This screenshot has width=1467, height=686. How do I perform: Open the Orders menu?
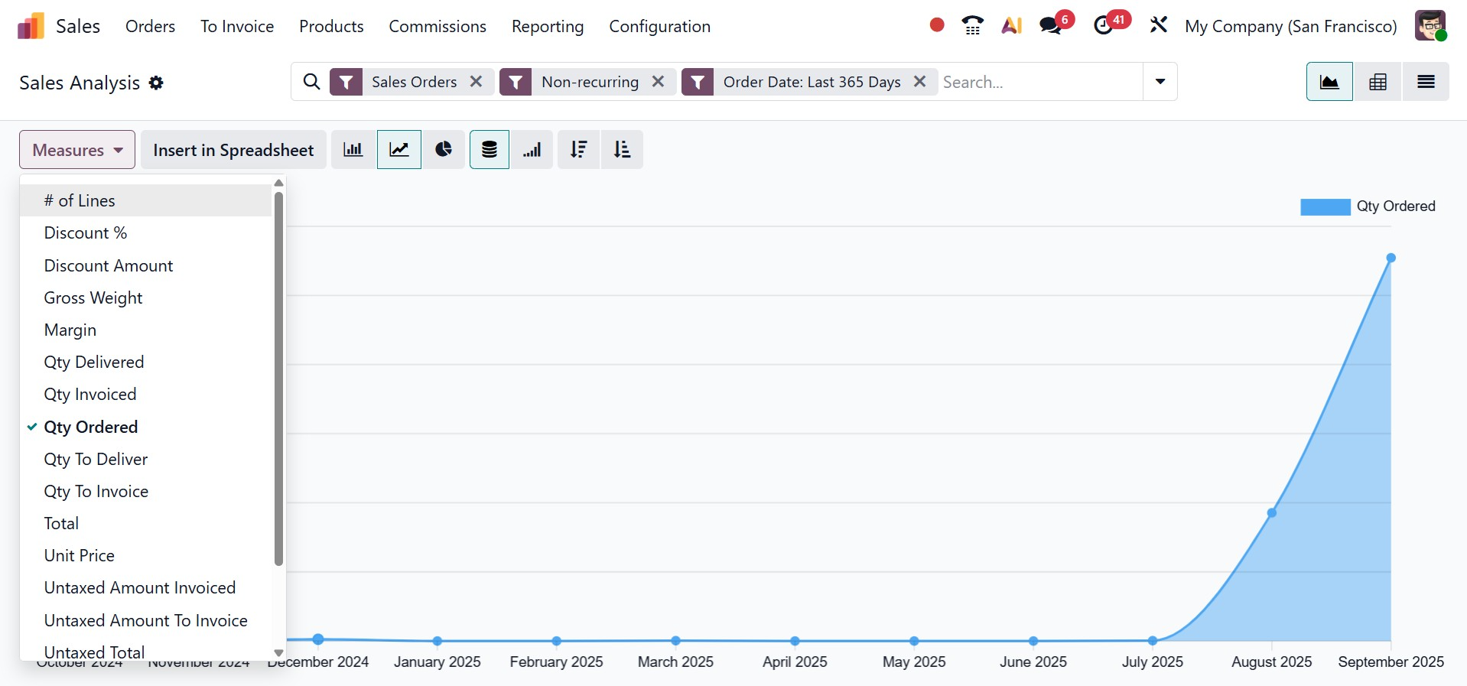pos(150,26)
